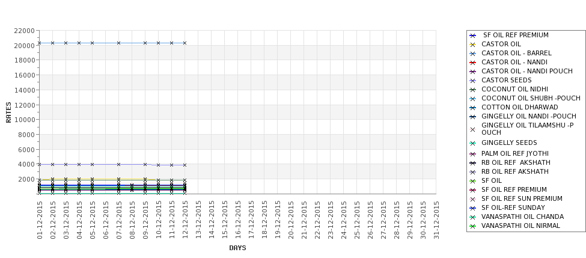Screen dimensions: 586x258
Task: Click the COCONUT OIL NIDHI legend marker
Action: point(472,90)
